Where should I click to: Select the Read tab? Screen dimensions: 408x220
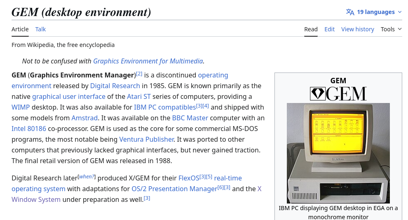coord(311,29)
